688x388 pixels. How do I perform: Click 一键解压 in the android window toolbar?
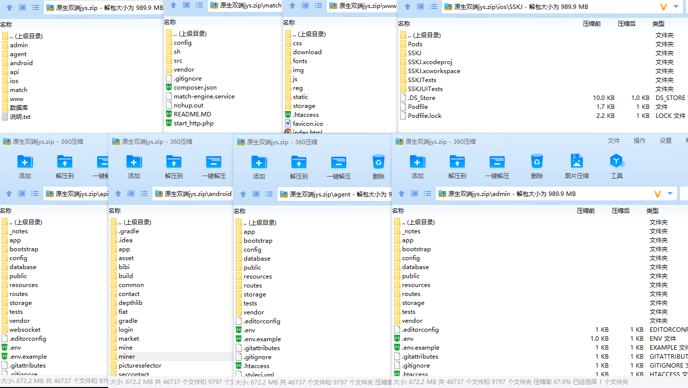213,166
